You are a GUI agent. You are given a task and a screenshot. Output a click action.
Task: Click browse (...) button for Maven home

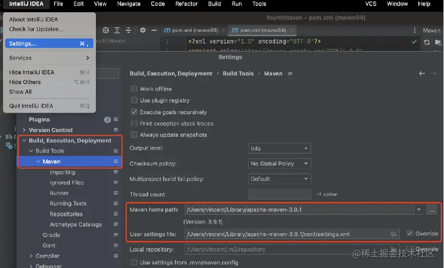coord(432,210)
